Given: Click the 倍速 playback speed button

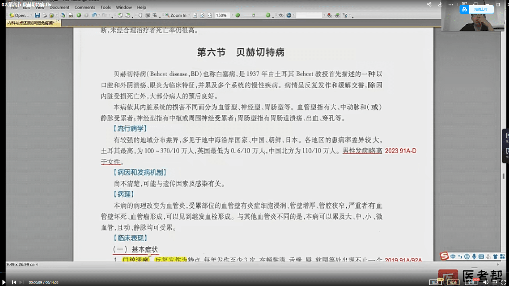Looking at the screenshot, I should tap(435, 282).
